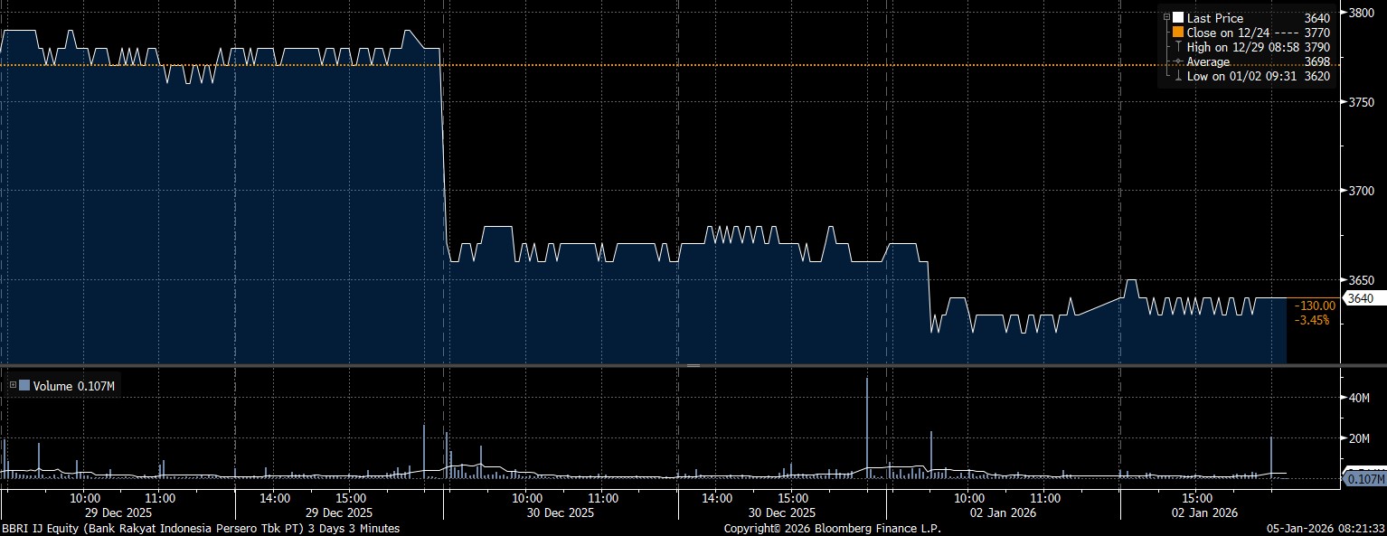The height and width of the screenshot is (536, 1387).
Task: Click the orange Close on 12/24 swatch
Action: tap(1178, 33)
